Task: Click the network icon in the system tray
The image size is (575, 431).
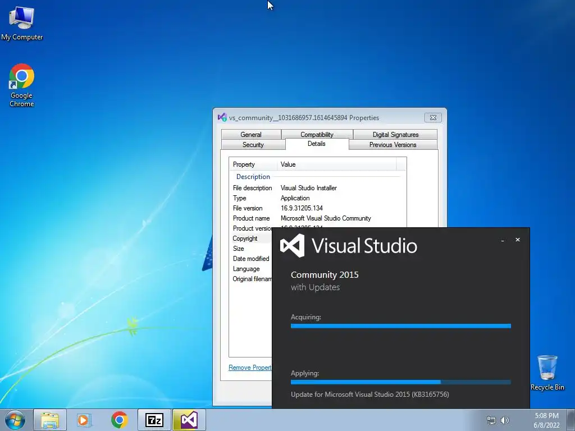Action: click(491, 420)
